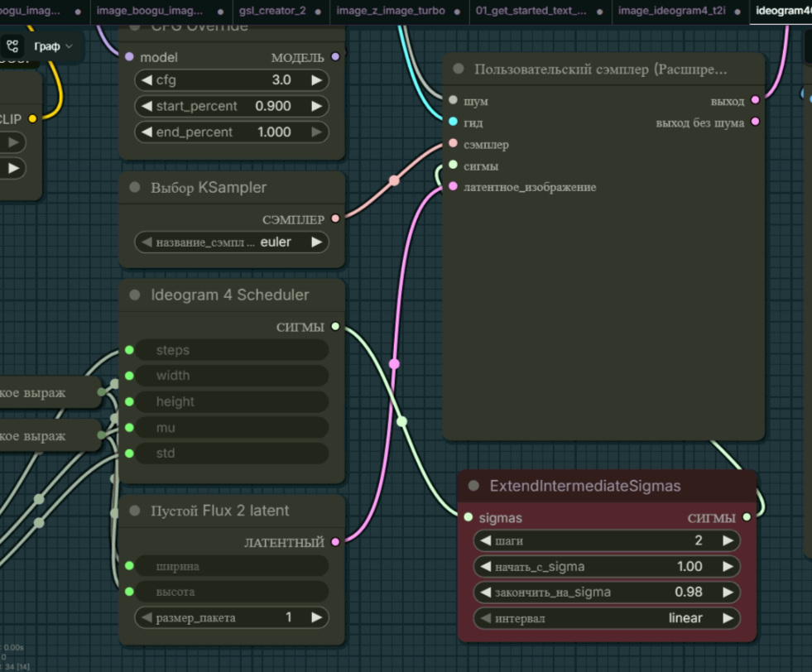Increase start_percent with its right arrow

[316, 106]
